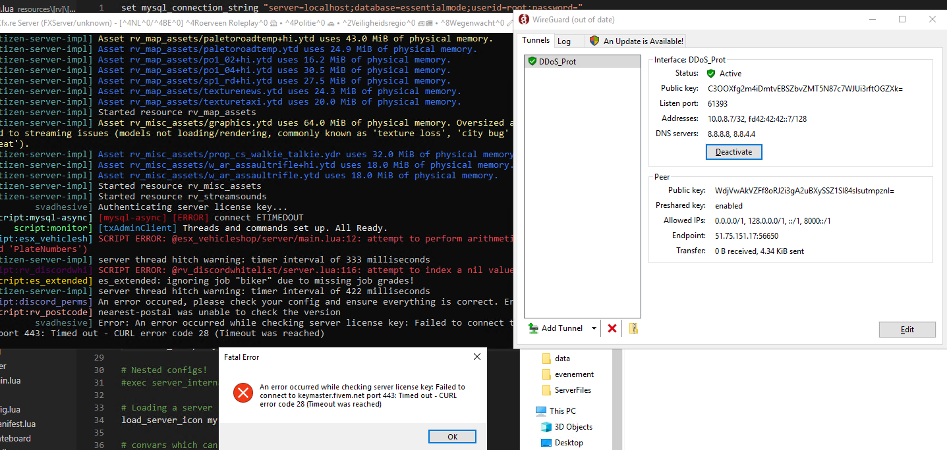Open the Desktop icon in navigation pane
This screenshot has width=947, height=450.
click(x=546, y=443)
